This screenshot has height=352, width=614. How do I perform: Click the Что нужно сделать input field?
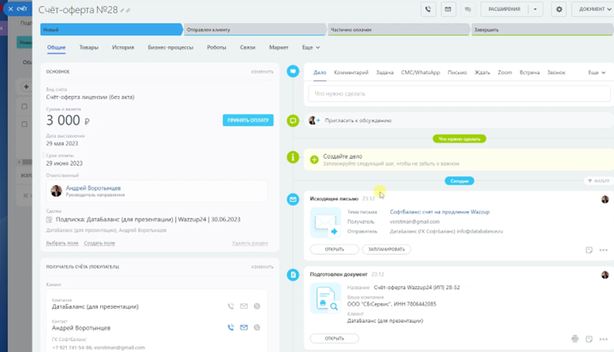pos(460,93)
